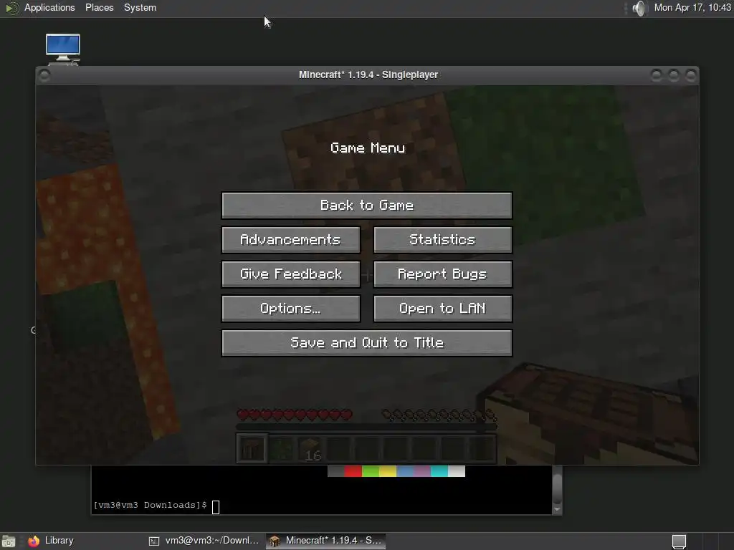Click the yellow color block in terminal

(x=388, y=471)
